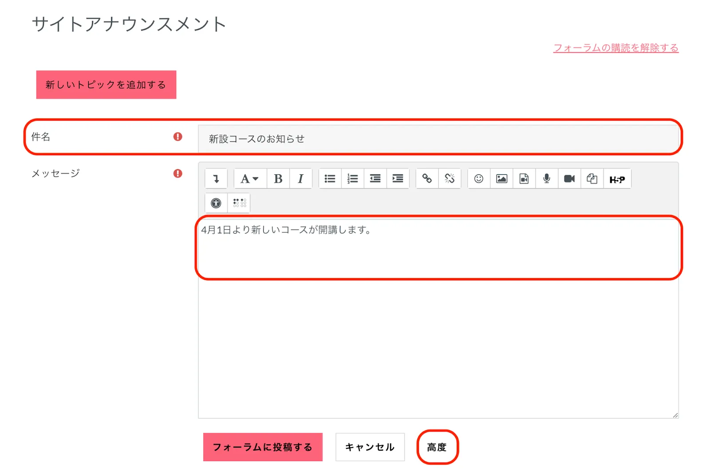The width and height of the screenshot is (710, 471).
Task: Insert H5P content
Action: pos(617,179)
